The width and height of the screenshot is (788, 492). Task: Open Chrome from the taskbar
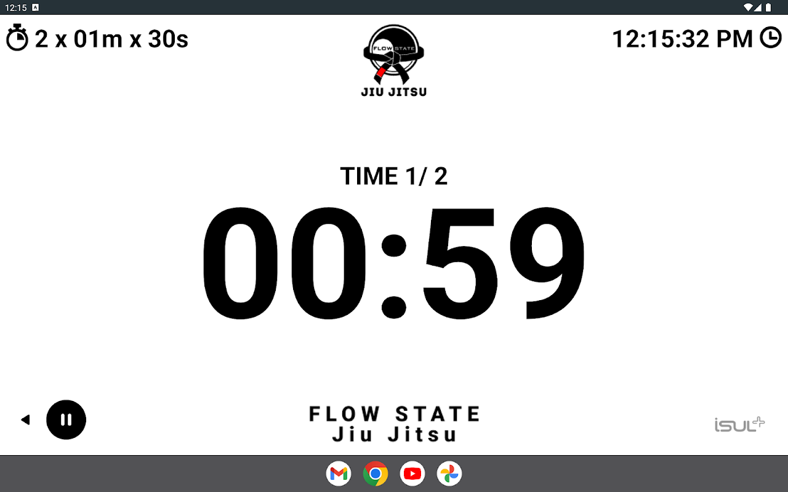[376, 474]
